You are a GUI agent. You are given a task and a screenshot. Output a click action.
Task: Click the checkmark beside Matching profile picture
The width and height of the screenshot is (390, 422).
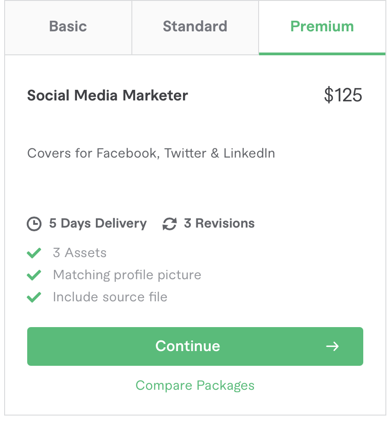pos(34,275)
